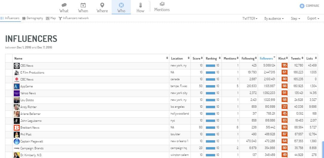Click CBC News avatar icon

point(16,80)
